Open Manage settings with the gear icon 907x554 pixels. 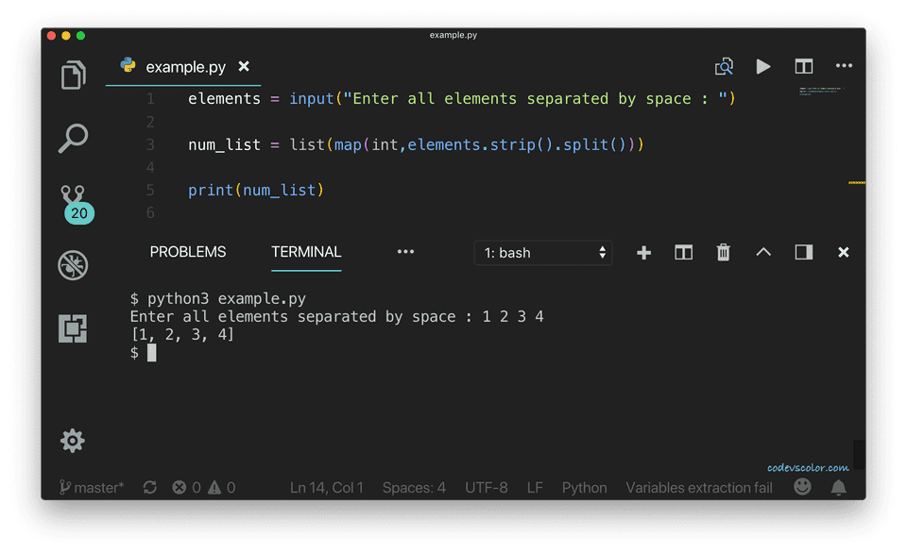pos(73,441)
